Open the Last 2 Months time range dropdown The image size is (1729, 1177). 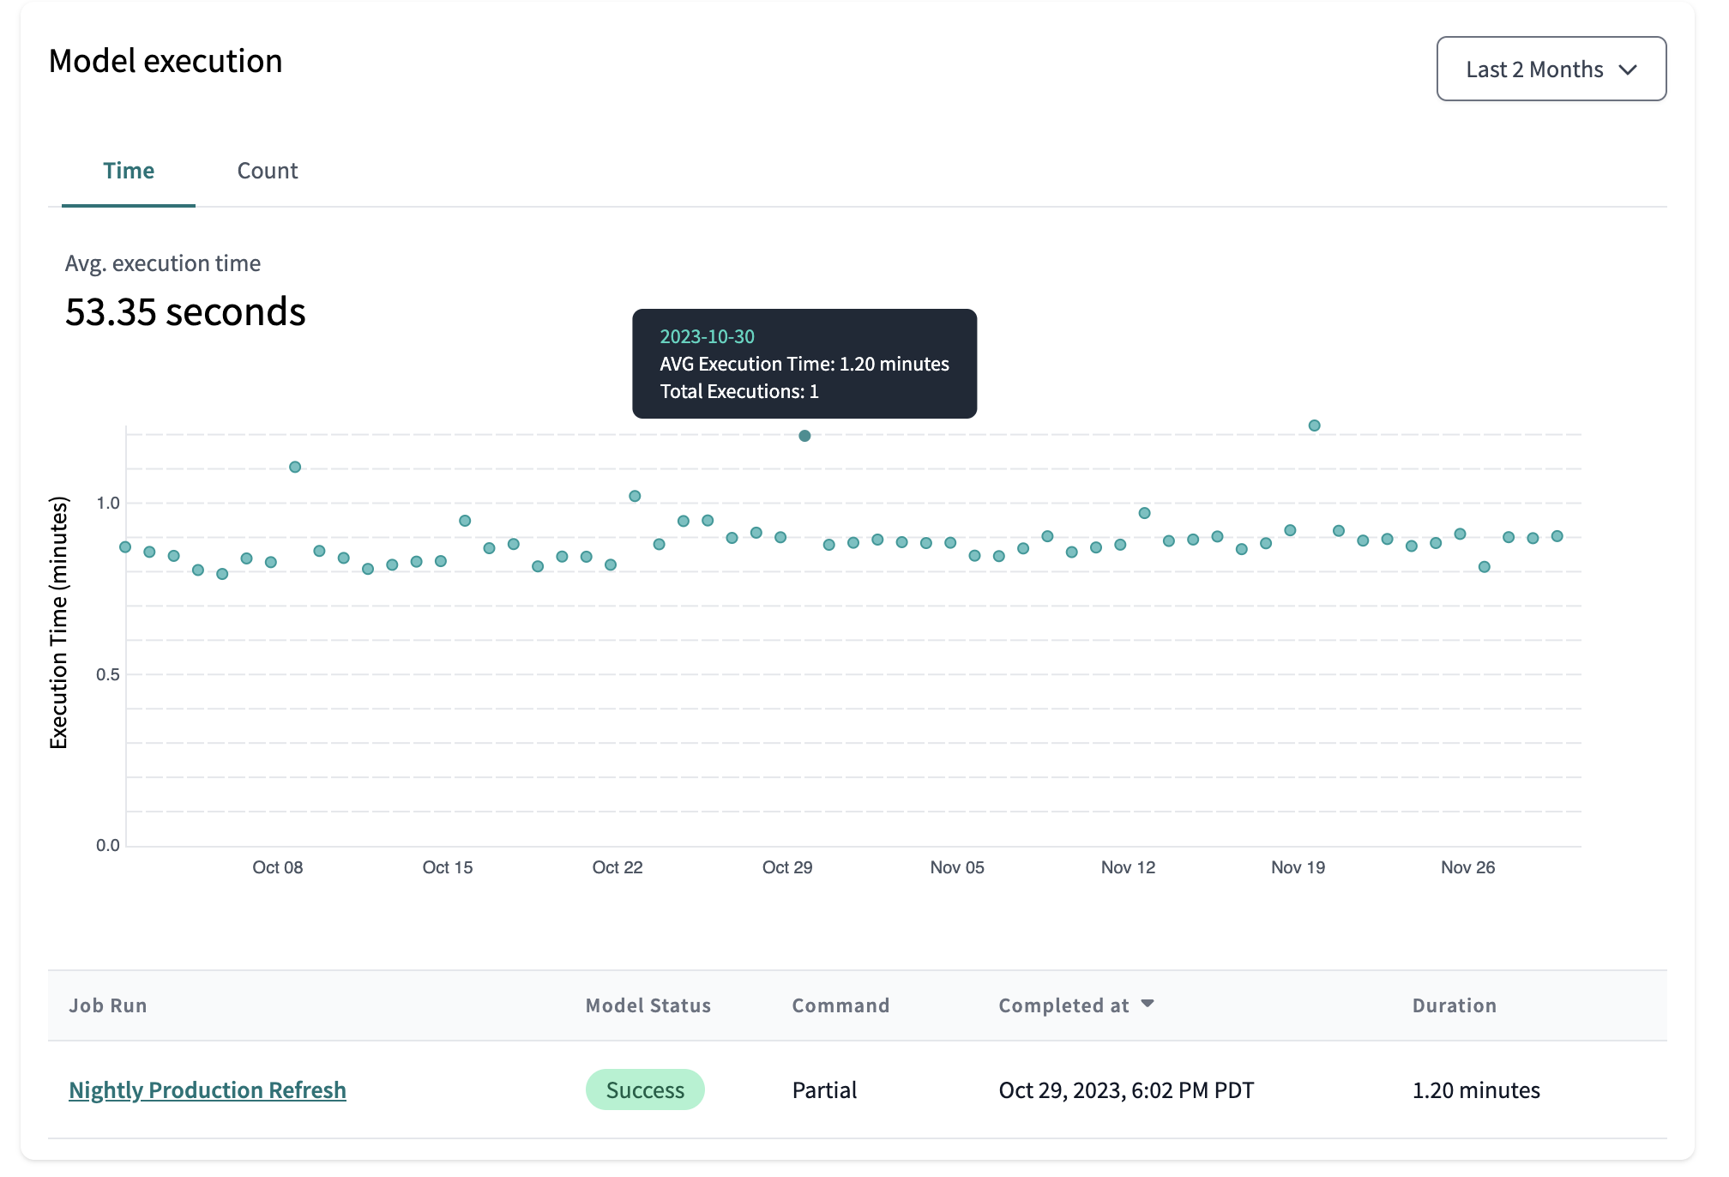point(1550,69)
